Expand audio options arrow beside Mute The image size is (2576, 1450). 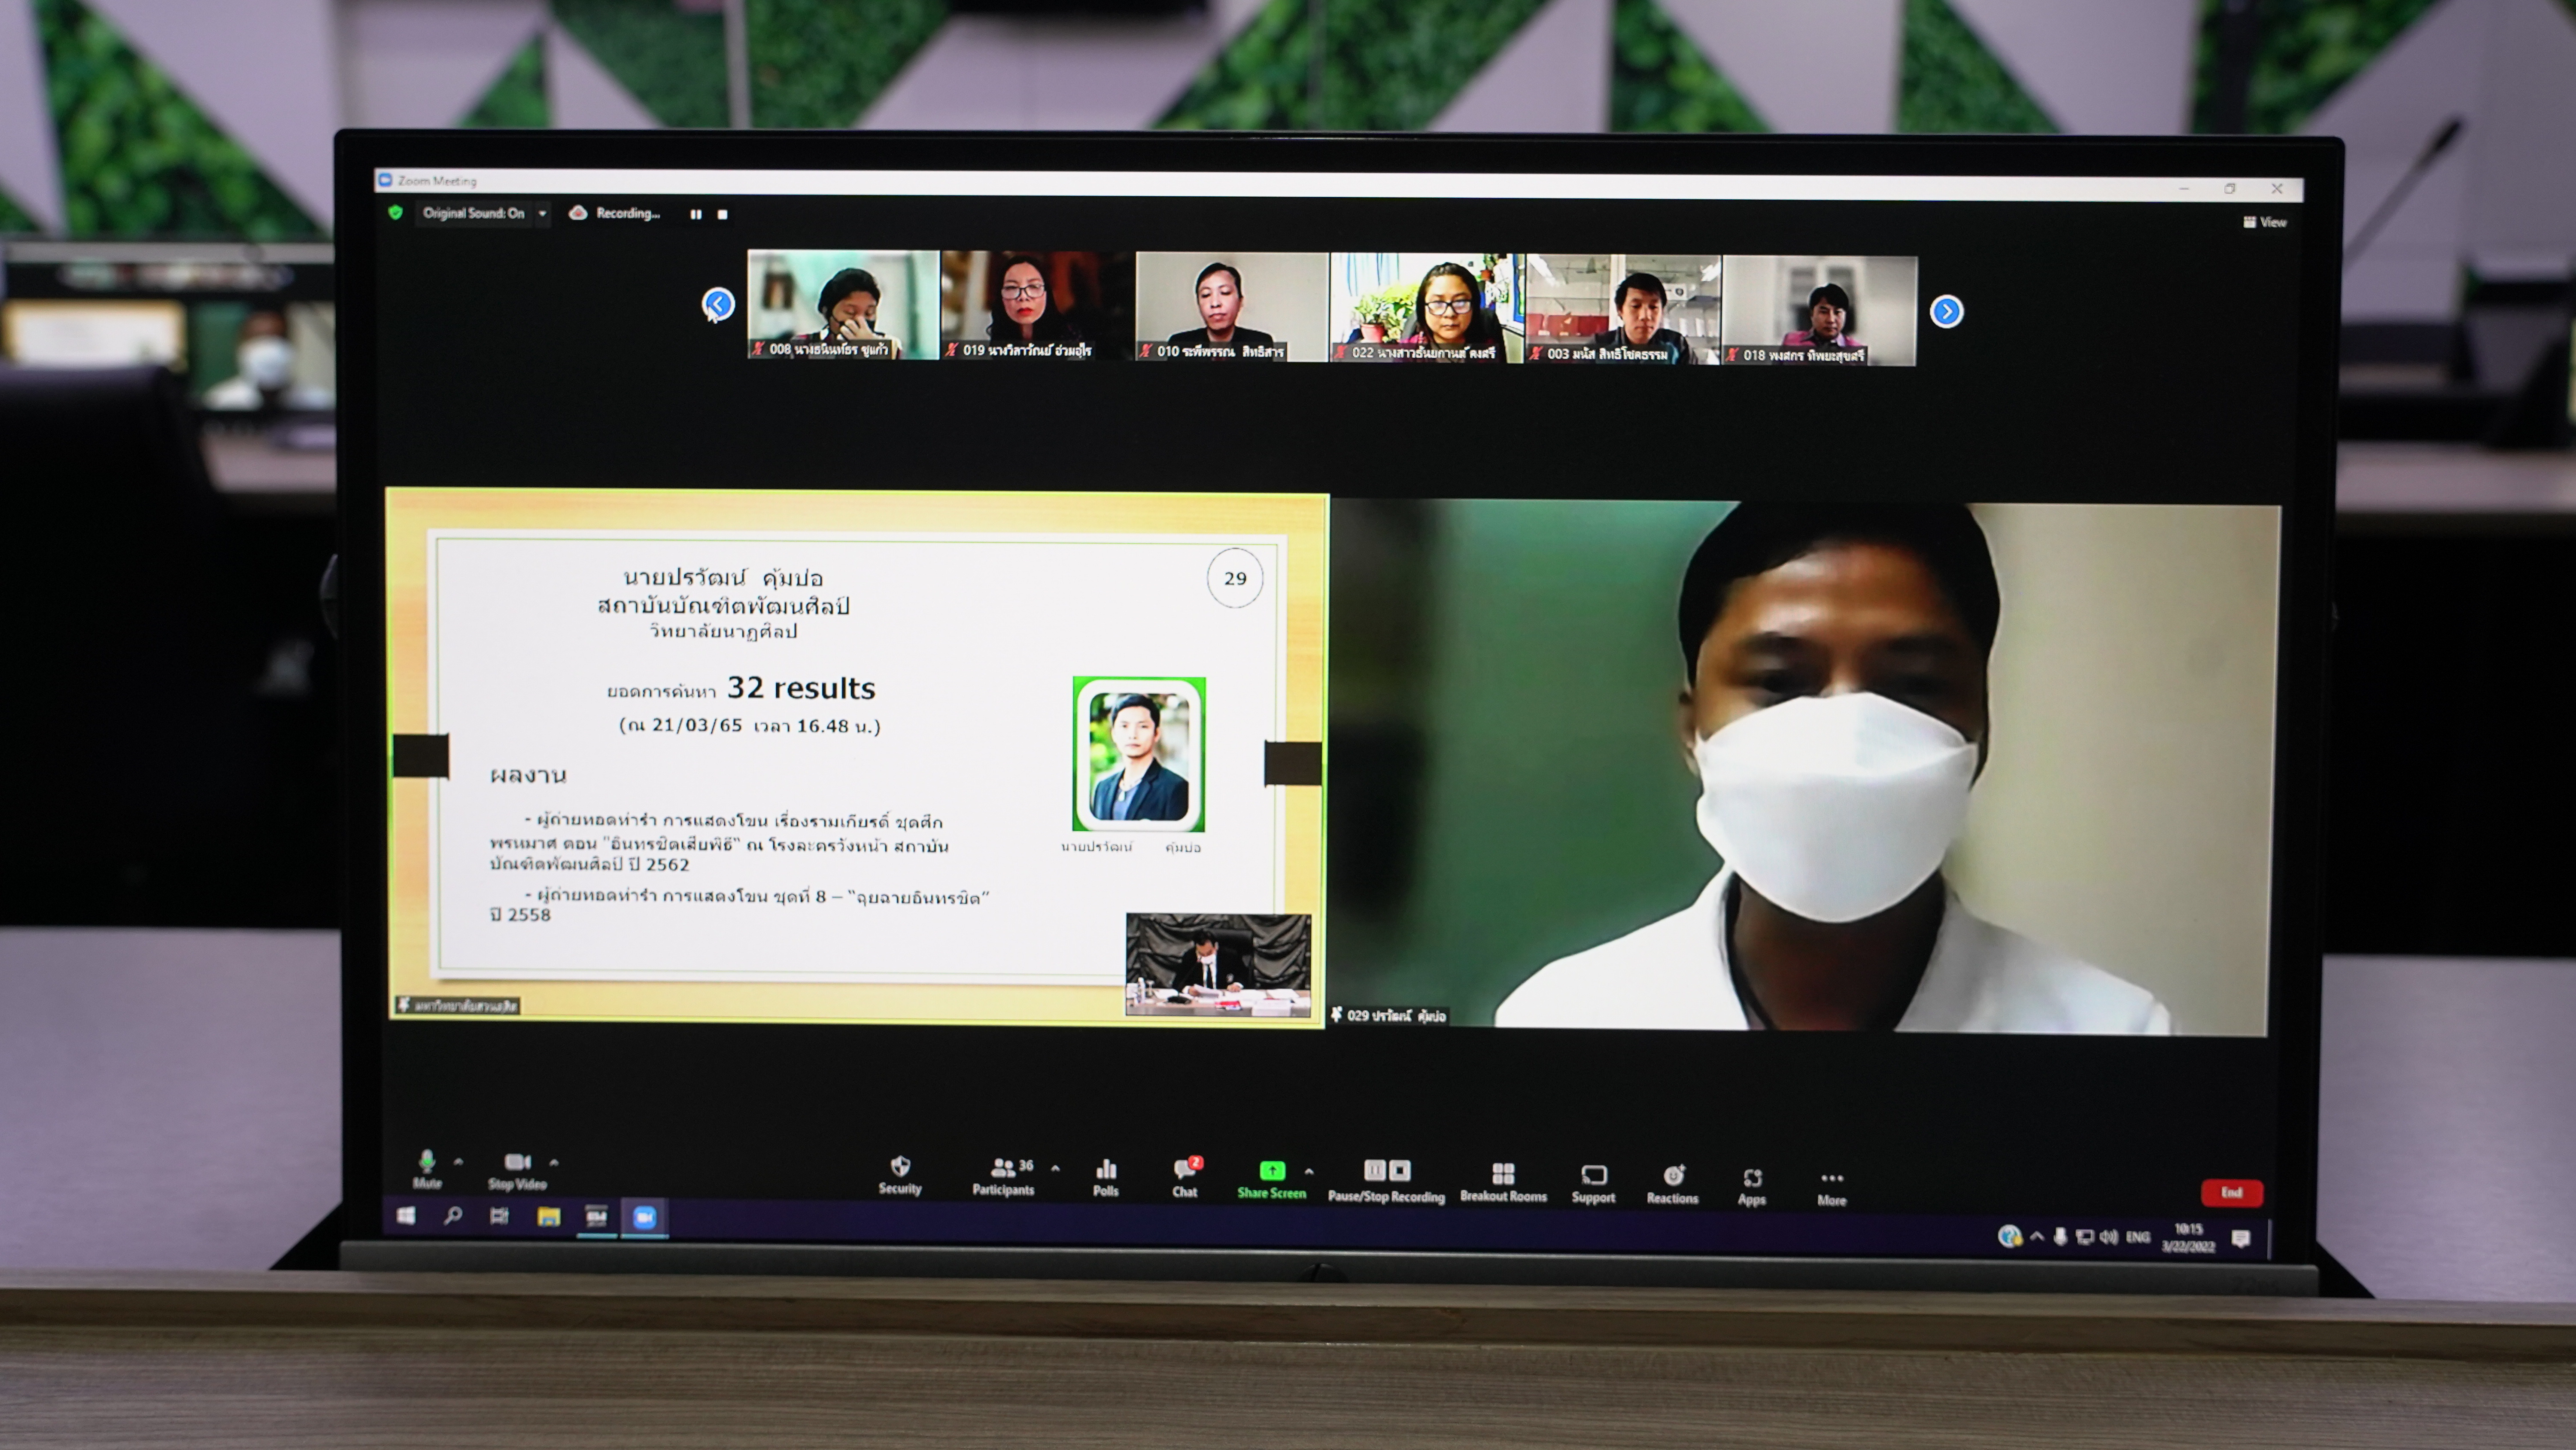pos(458,1162)
